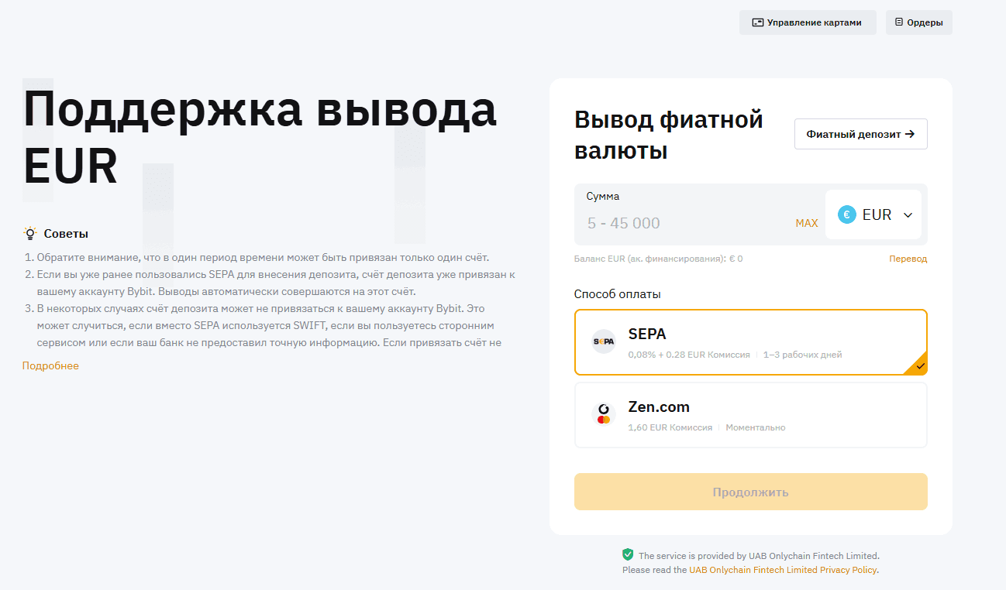Click the SEPA logo icon
Viewport: 1006px width, 590px height.
[604, 341]
